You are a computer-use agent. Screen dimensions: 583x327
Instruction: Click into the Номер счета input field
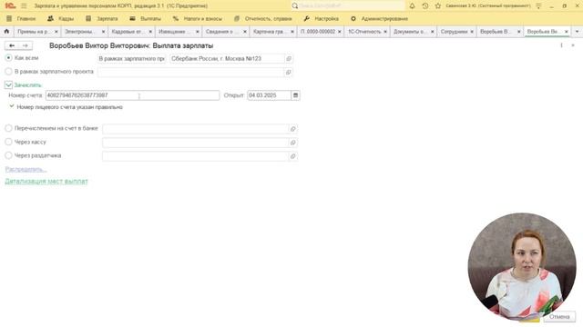coord(132,95)
